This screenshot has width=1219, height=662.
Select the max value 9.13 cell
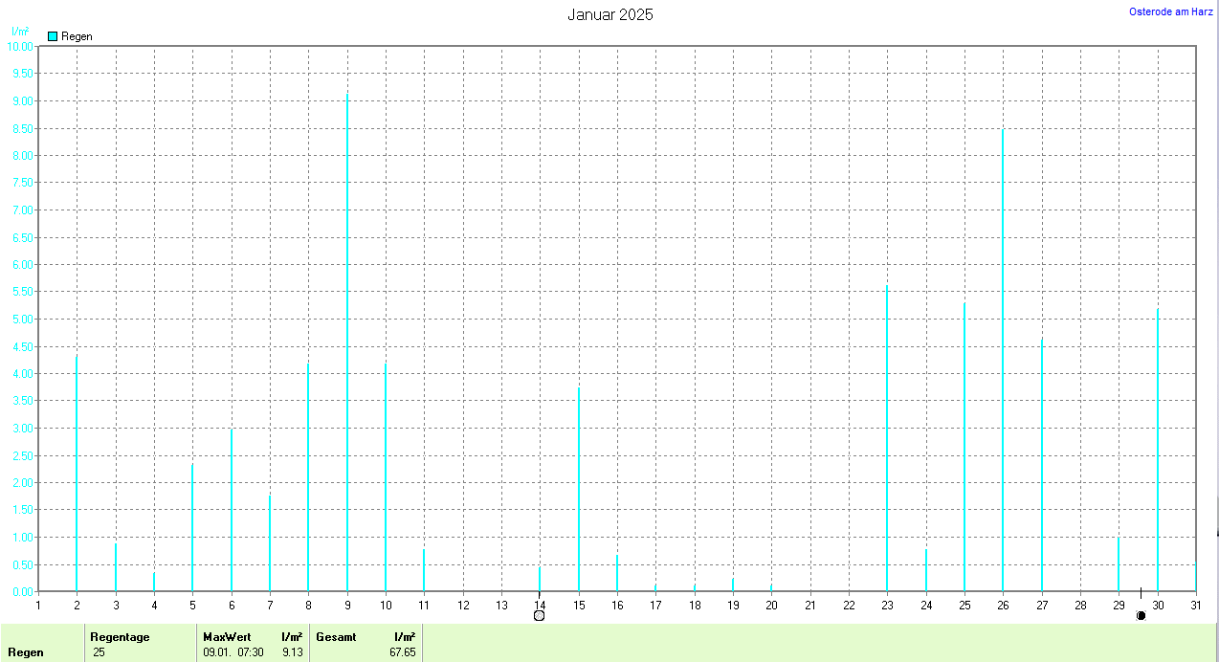[x=294, y=652]
